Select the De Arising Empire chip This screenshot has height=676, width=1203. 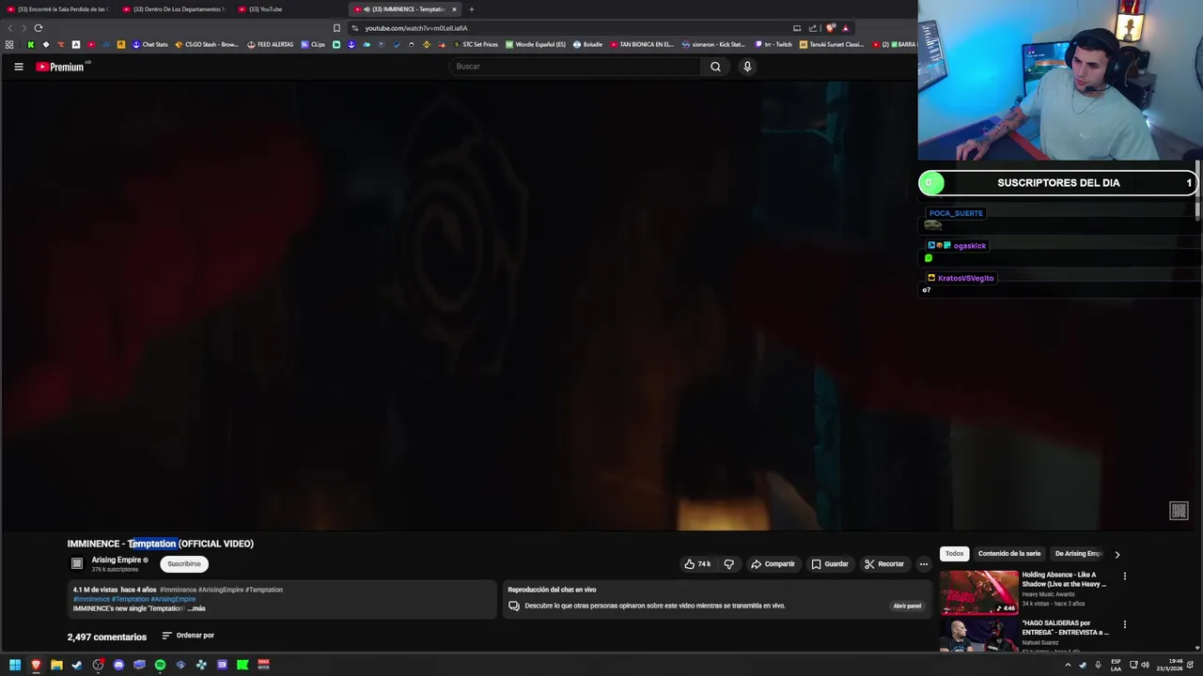(x=1077, y=554)
